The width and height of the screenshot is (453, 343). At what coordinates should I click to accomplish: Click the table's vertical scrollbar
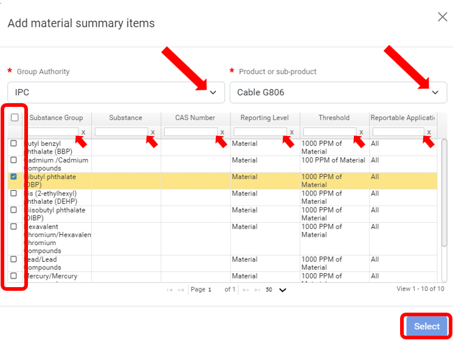click(x=444, y=182)
